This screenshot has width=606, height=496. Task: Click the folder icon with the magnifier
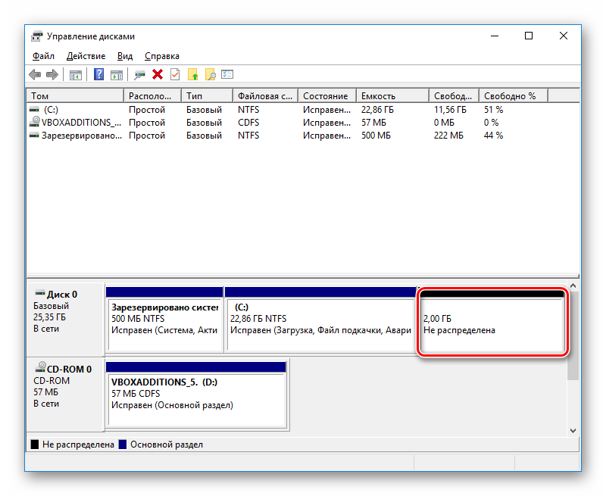click(x=211, y=74)
